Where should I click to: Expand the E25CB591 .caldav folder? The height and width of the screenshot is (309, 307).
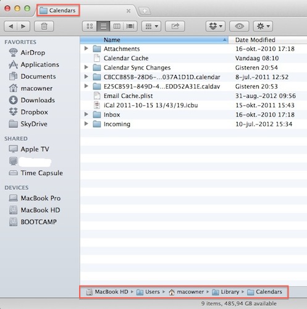[x=86, y=86]
